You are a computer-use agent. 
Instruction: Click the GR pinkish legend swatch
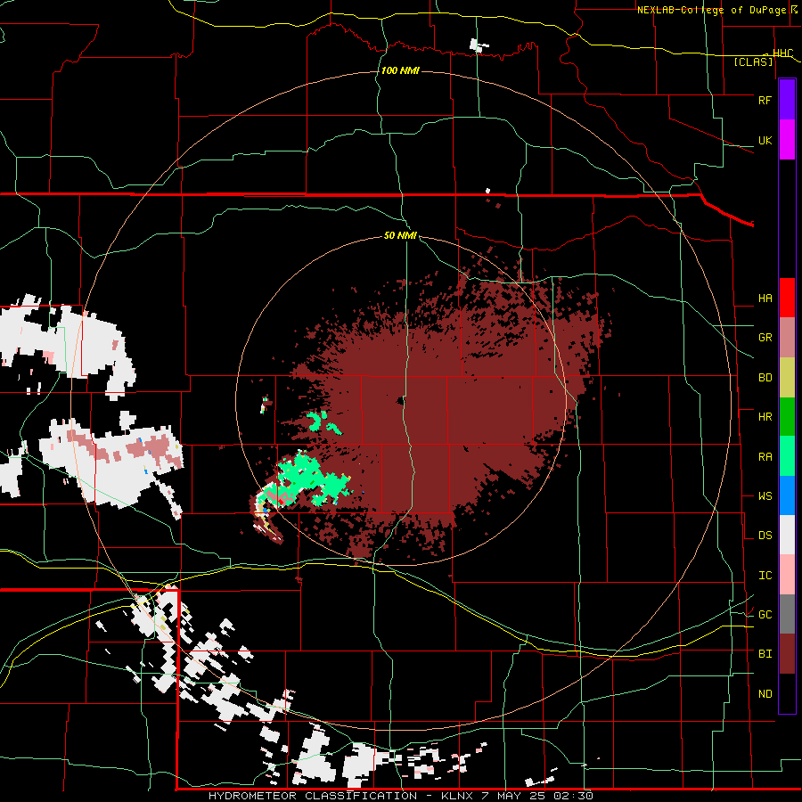pyautogui.click(x=787, y=338)
